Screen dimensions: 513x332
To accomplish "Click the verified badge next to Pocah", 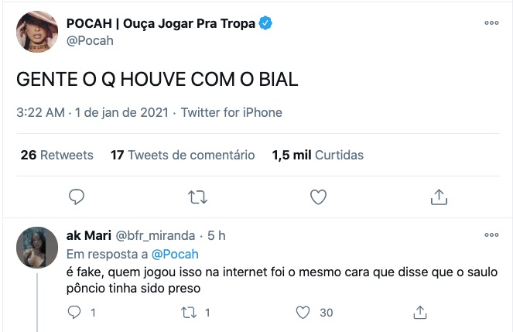I will click(x=265, y=24).
